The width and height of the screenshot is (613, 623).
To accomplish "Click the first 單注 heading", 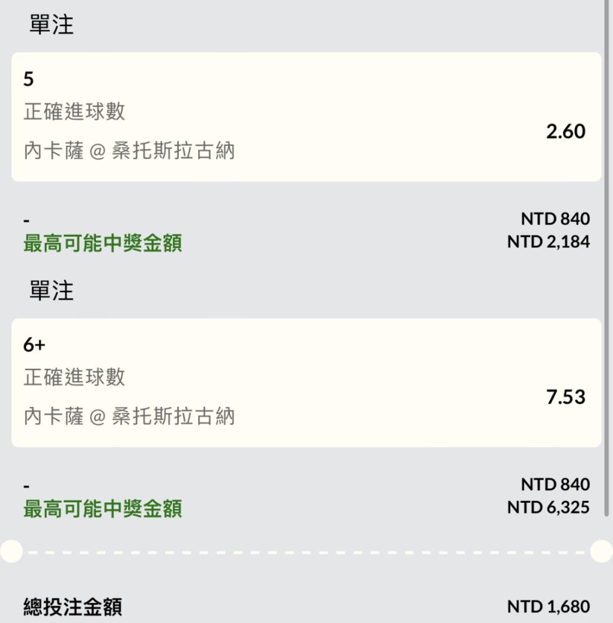I will point(51,25).
